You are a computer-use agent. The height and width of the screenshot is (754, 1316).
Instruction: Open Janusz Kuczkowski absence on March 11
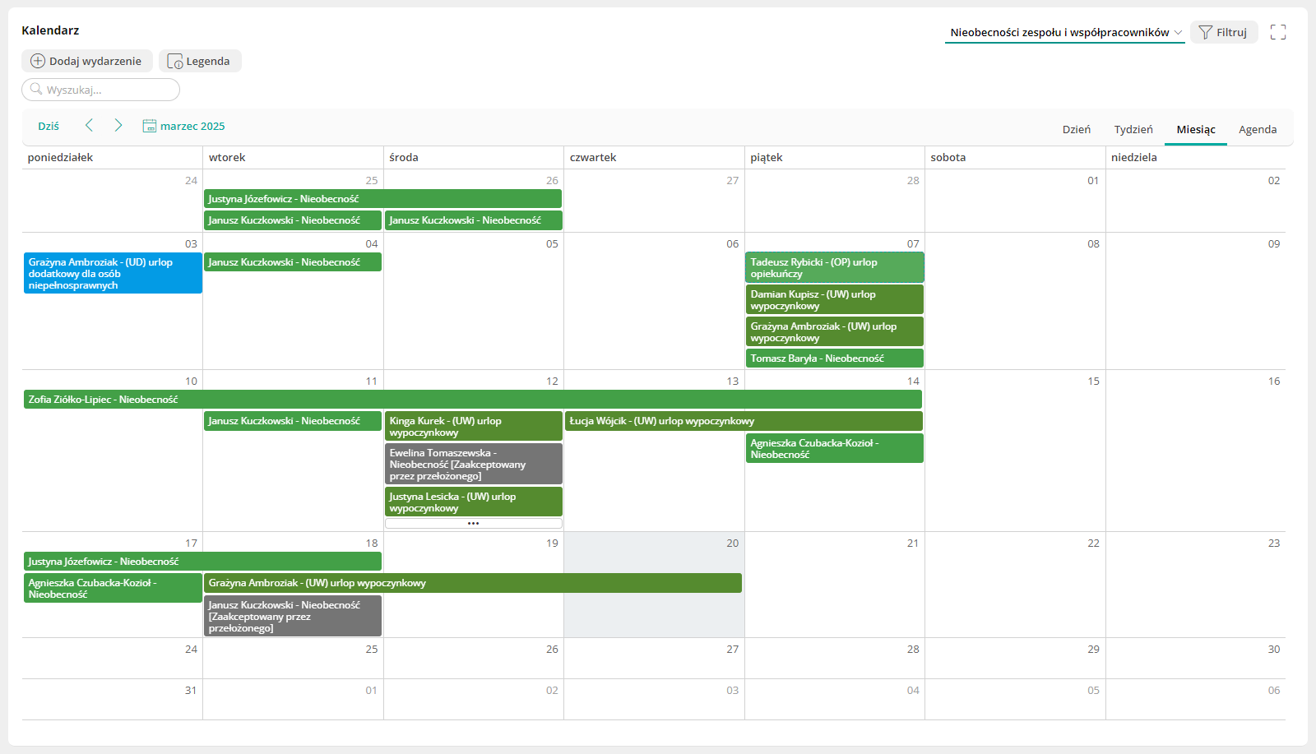293,421
